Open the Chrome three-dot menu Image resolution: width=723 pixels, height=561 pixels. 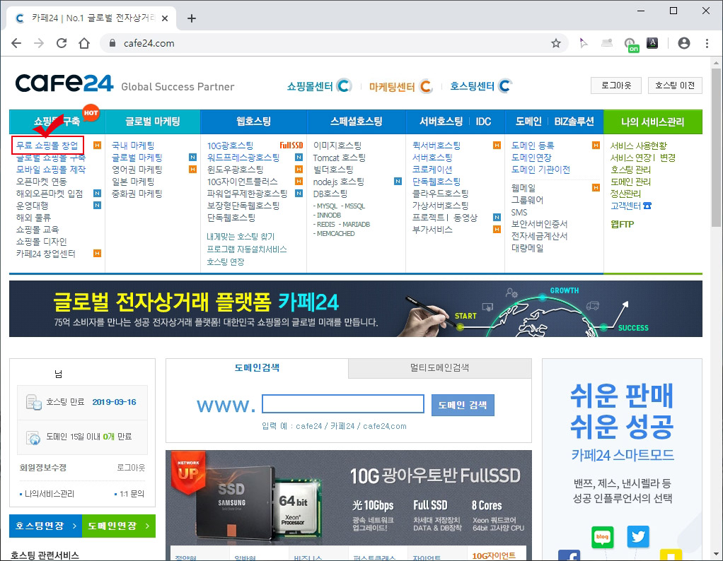tap(707, 43)
